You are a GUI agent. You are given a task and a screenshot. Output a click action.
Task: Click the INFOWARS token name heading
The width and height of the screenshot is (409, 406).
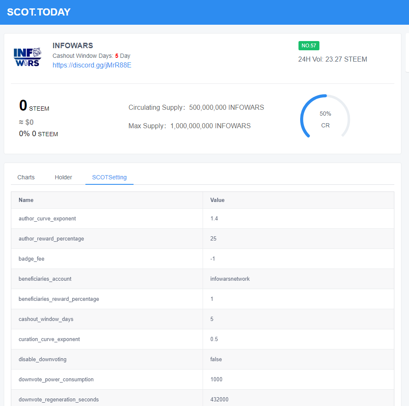point(73,46)
